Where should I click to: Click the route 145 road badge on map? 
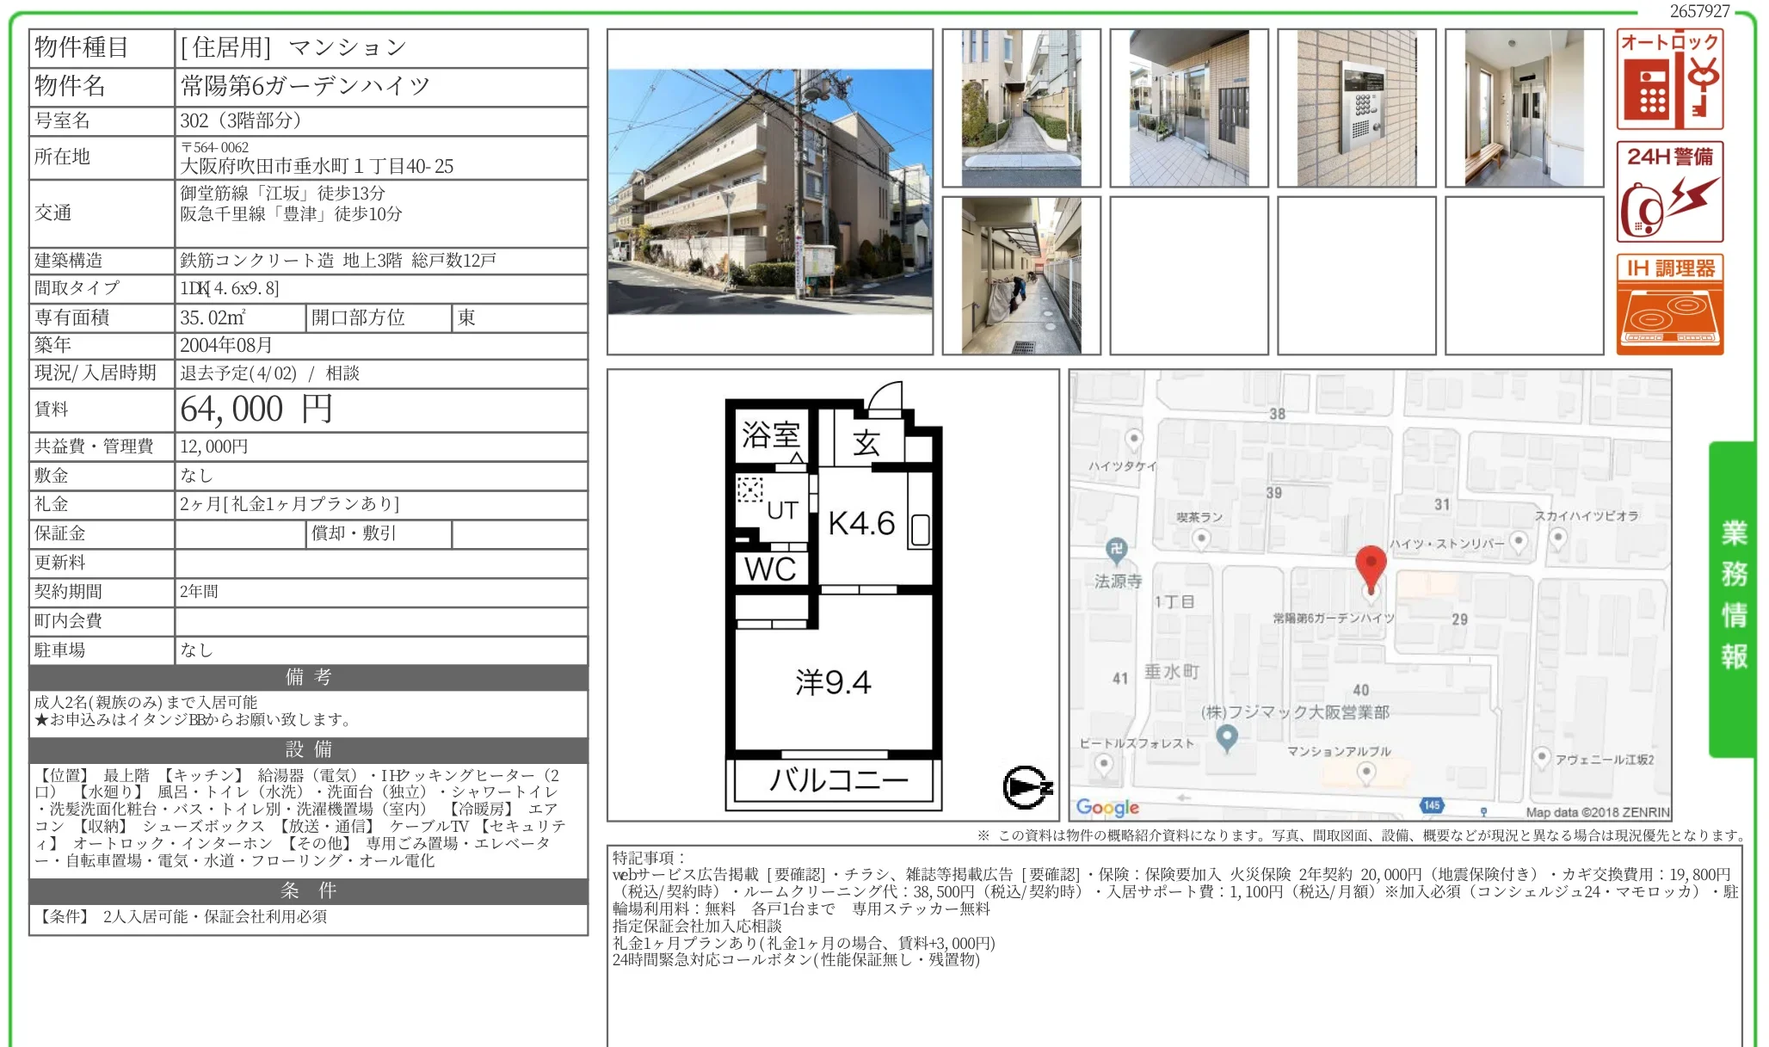tap(1431, 805)
